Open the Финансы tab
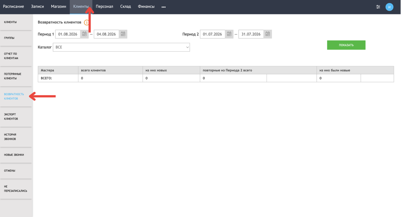Viewport: 401px width, 217px height. (146, 7)
